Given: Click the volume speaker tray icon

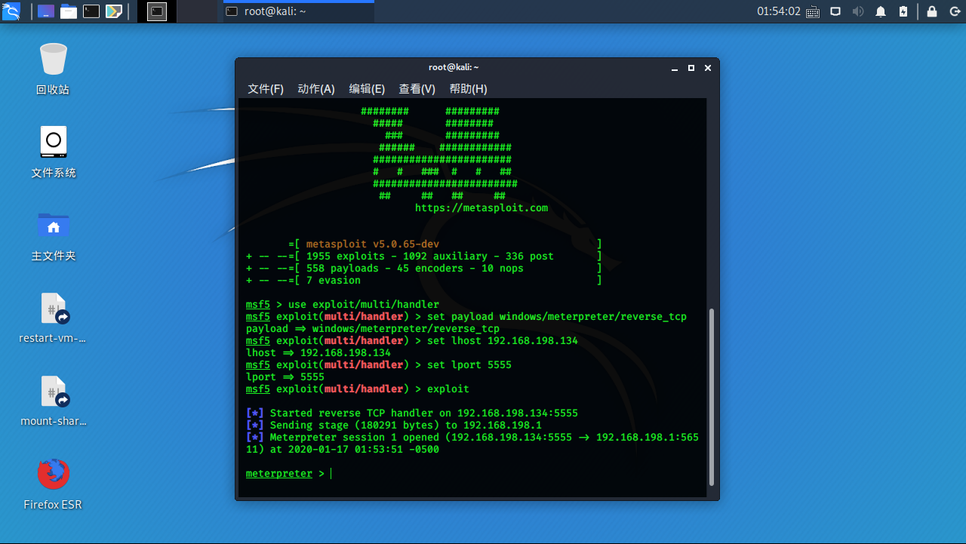Looking at the screenshot, I should (858, 11).
